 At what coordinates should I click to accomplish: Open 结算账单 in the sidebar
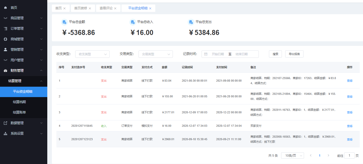[x=19, y=112]
